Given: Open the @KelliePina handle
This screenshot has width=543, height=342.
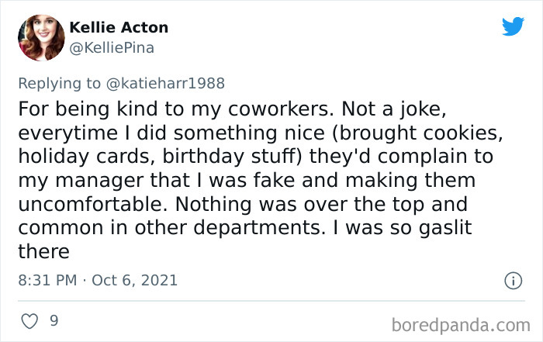Looking at the screenshot, I should [x=112, y=48].
